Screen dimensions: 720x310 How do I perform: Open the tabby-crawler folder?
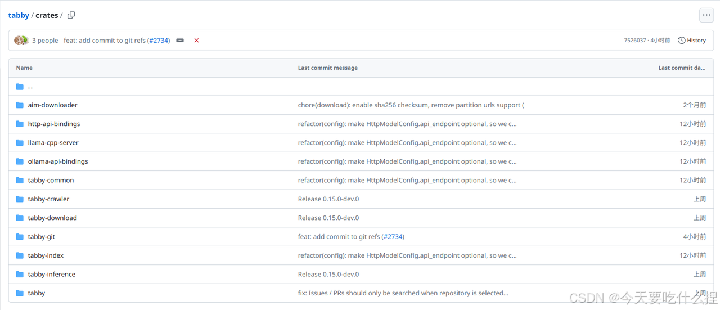pos(49,199)
